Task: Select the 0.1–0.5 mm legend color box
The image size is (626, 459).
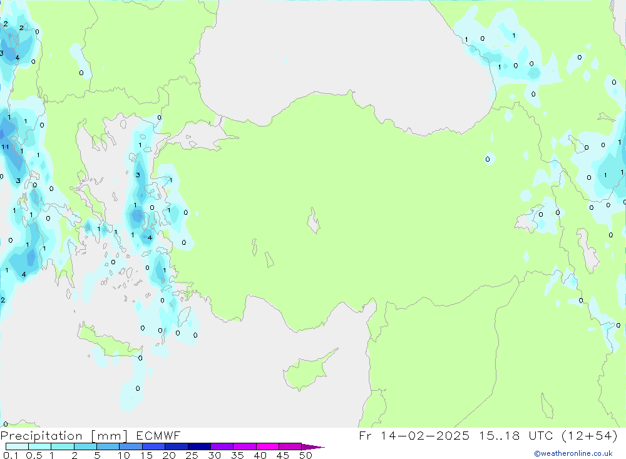Action: click(17, 446)
